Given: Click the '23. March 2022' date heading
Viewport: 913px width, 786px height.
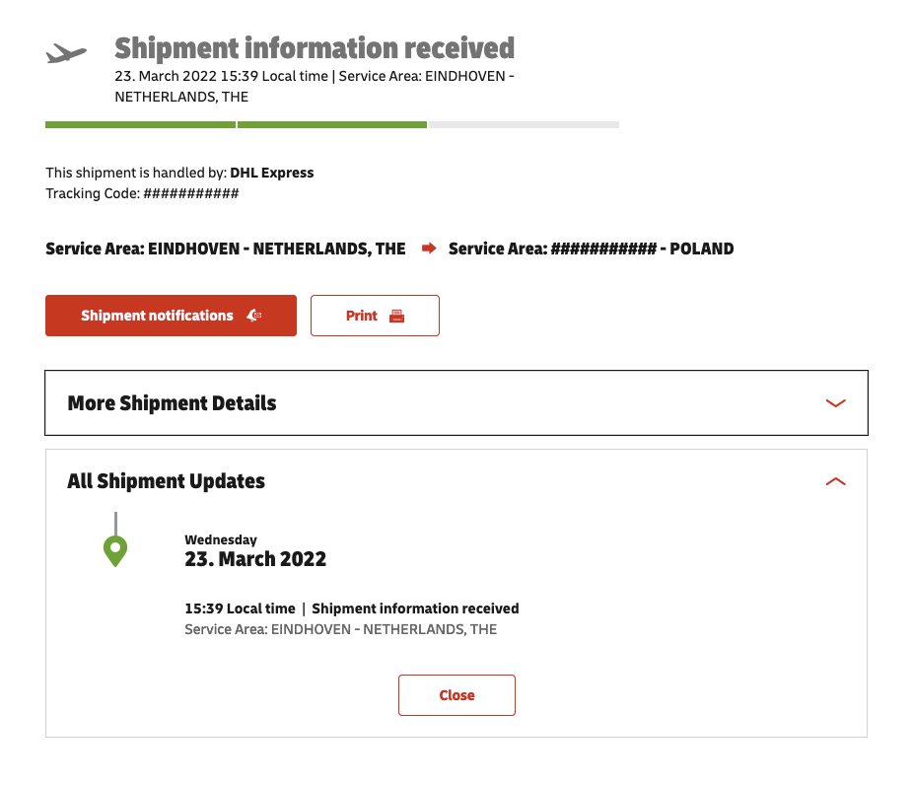Looking at the screenshot, I should click(255, 559).
